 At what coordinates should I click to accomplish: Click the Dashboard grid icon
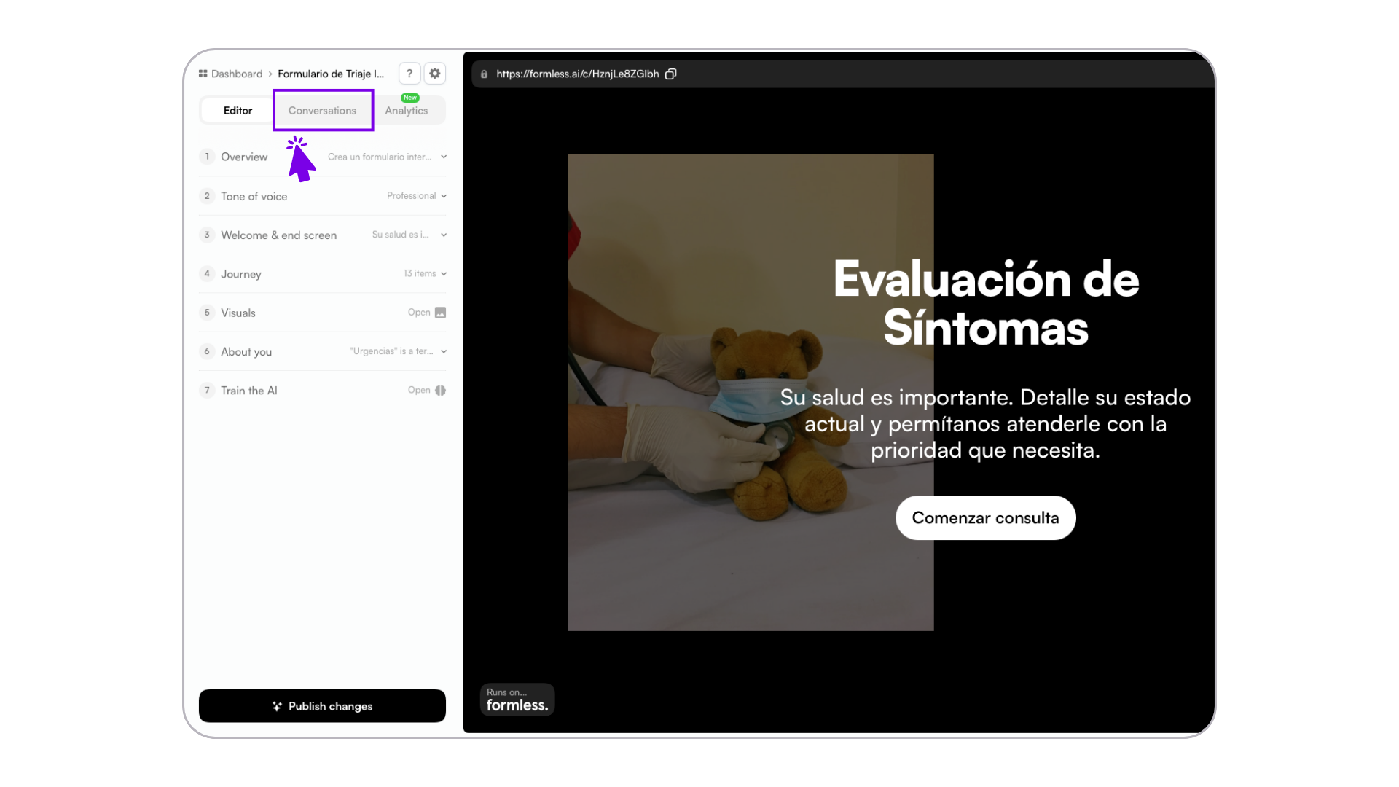click(x=203, y=74)
